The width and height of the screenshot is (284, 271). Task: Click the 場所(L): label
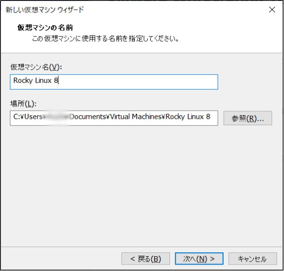(23, 103)
